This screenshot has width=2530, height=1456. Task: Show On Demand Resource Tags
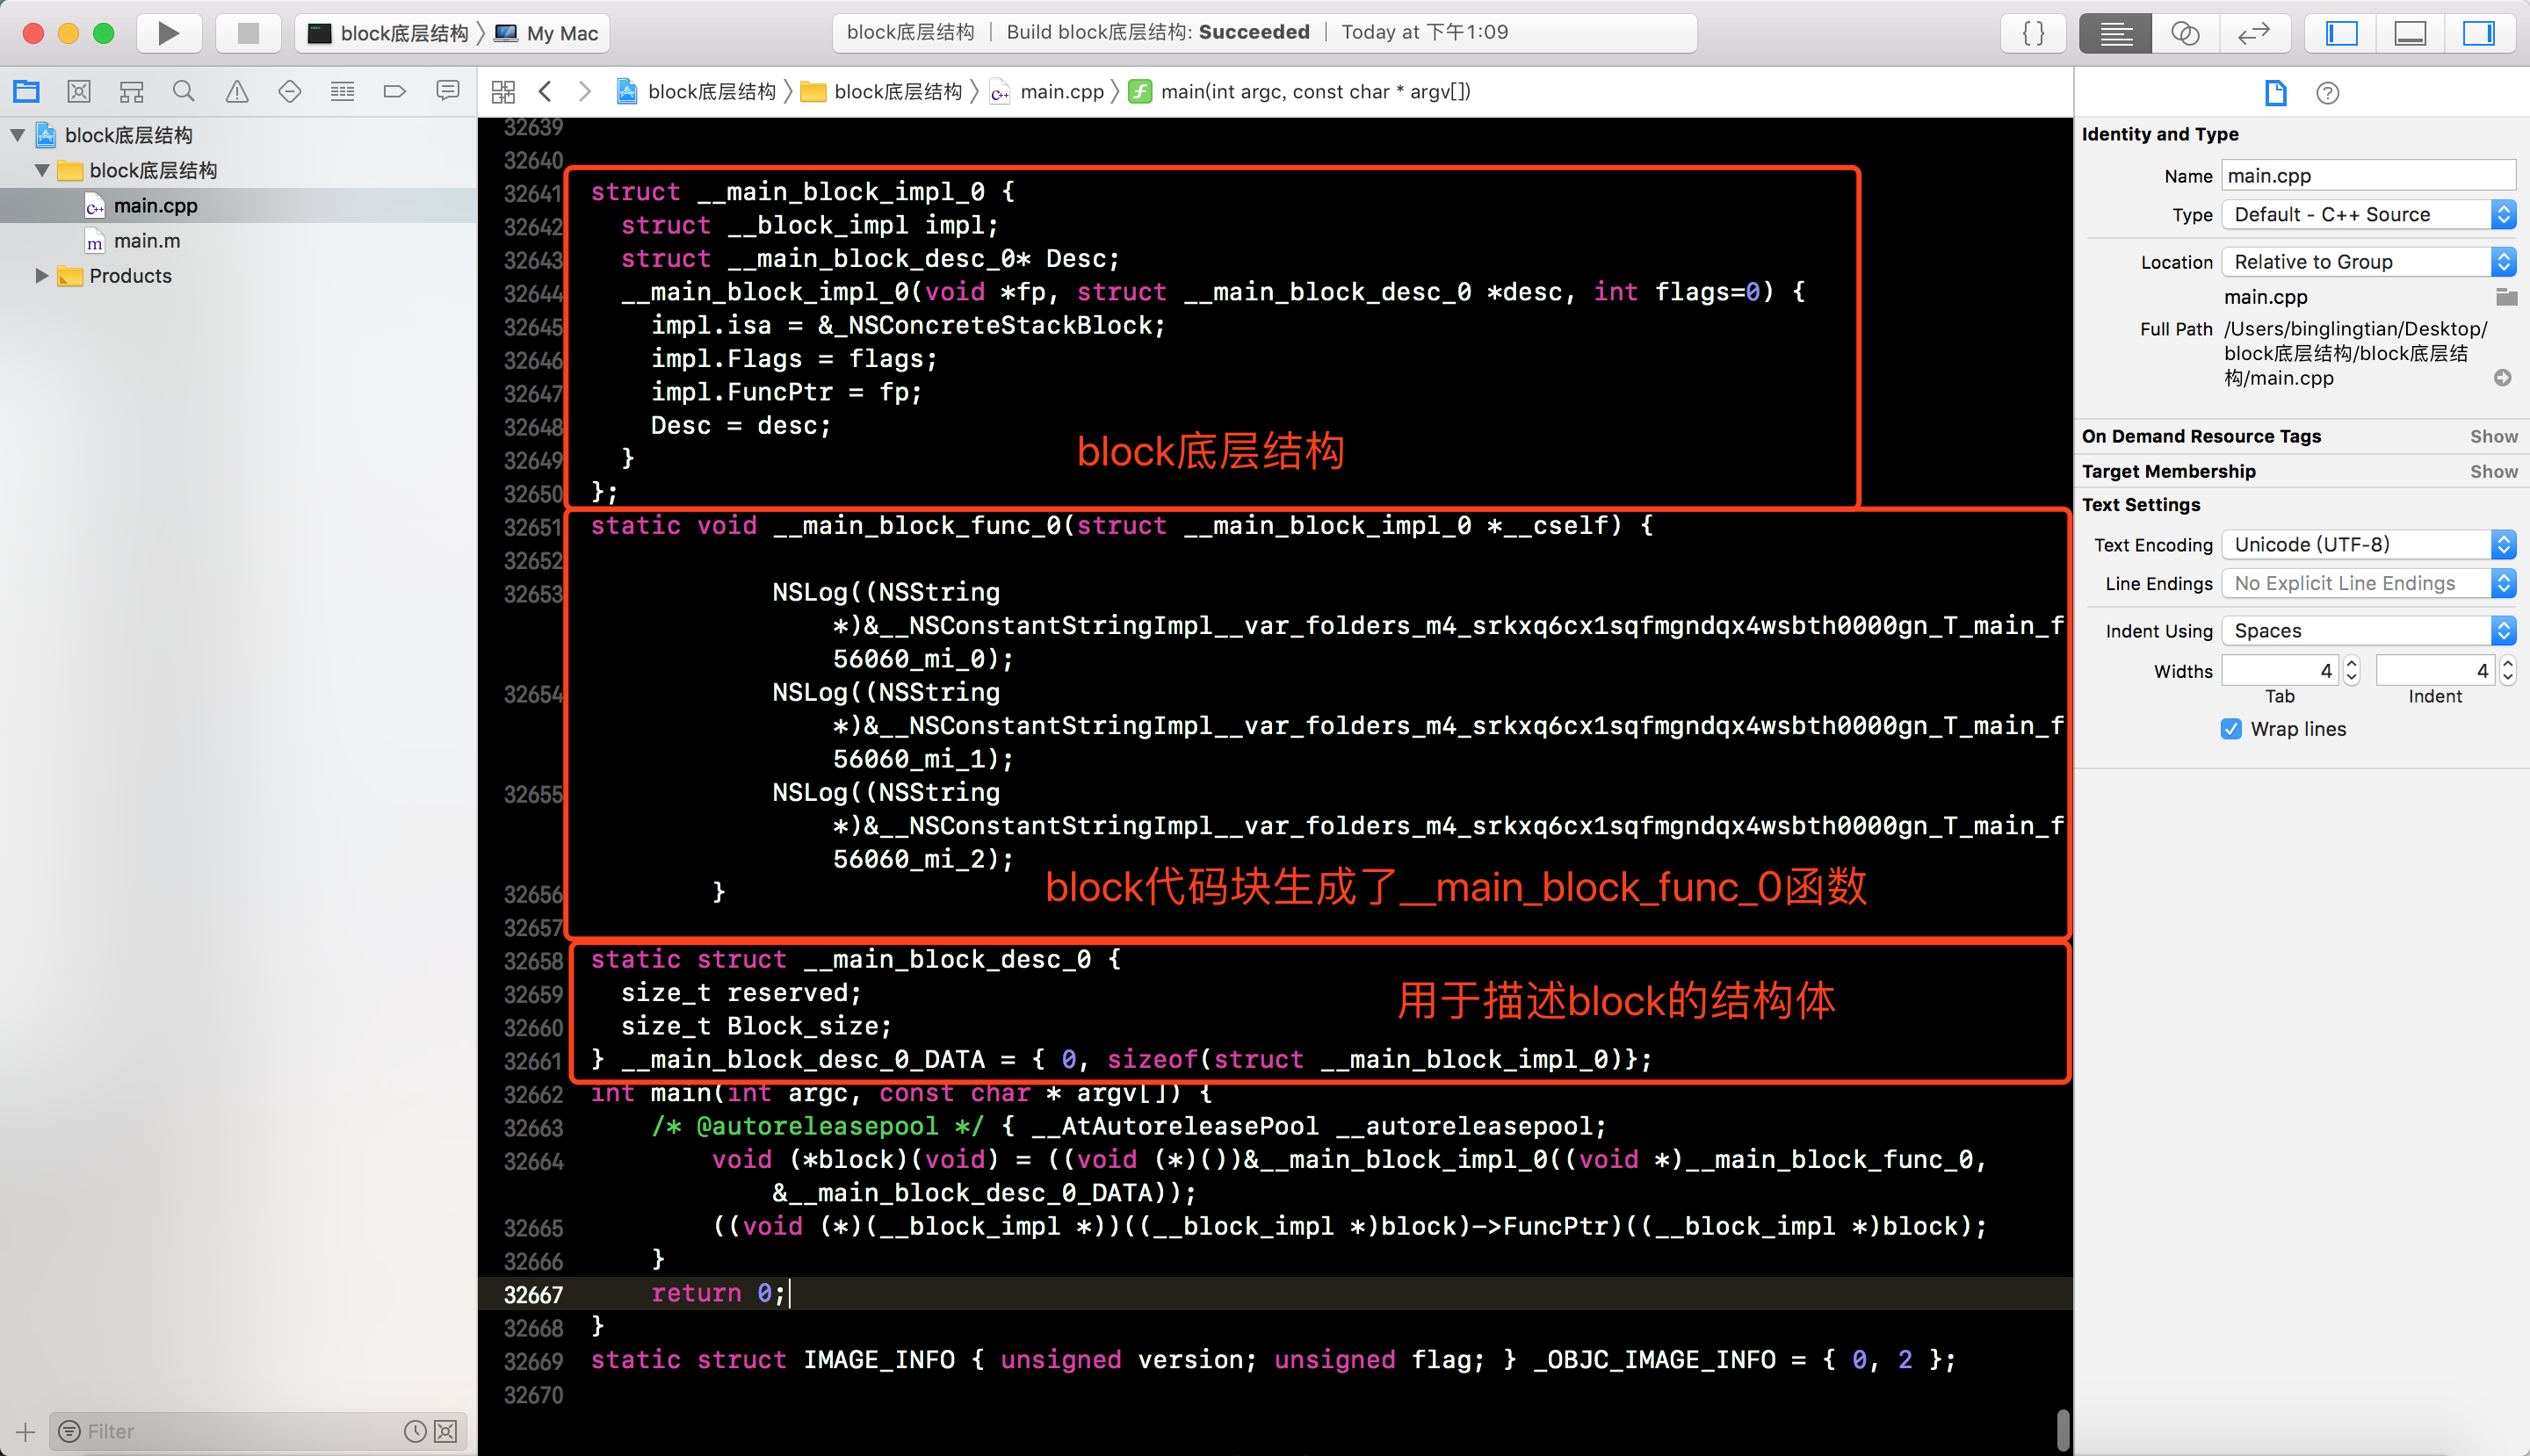point(2493,436)
